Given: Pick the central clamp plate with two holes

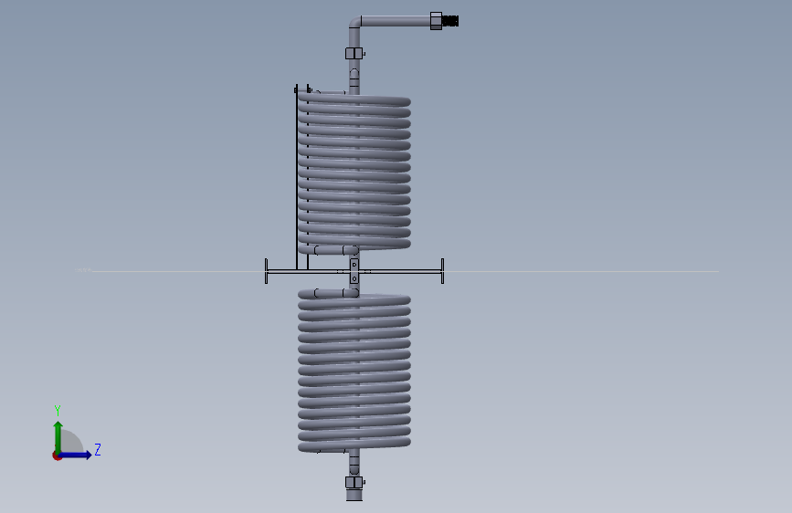Looking at the screenshot, I should tap(354, 271).
